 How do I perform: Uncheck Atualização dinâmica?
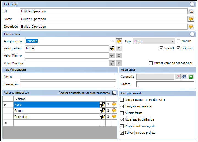122,120
